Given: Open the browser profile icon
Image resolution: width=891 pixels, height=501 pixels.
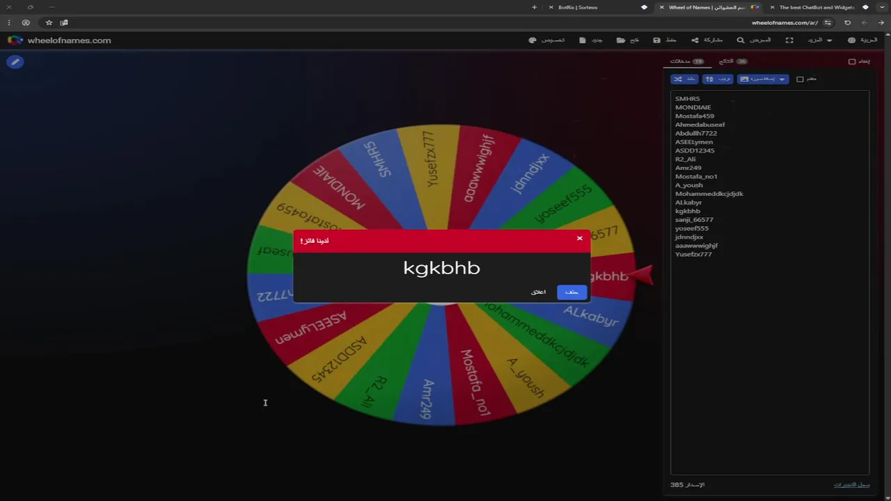Looking at the screenshot, I should (x=26, y=23).
